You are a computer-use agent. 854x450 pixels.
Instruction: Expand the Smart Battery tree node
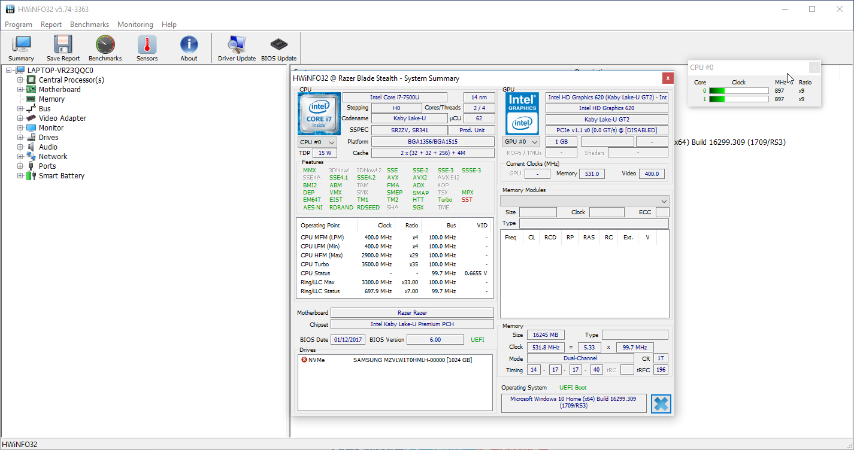(20, 176)
